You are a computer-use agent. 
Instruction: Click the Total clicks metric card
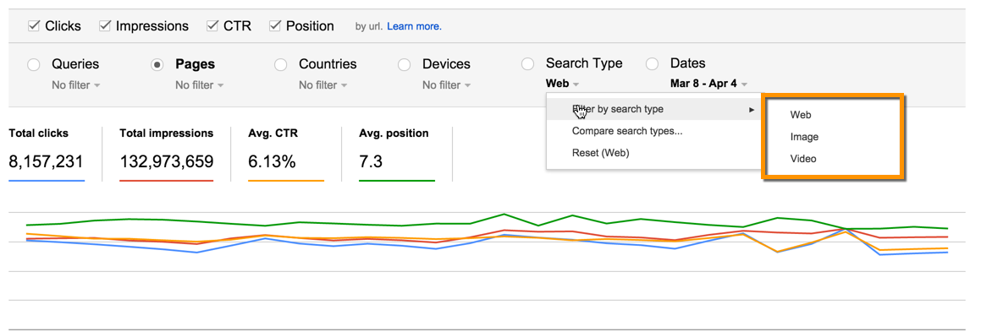47,154
